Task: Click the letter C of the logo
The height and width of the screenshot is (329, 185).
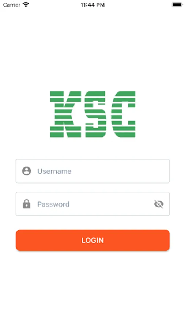Action: (123, 114)
